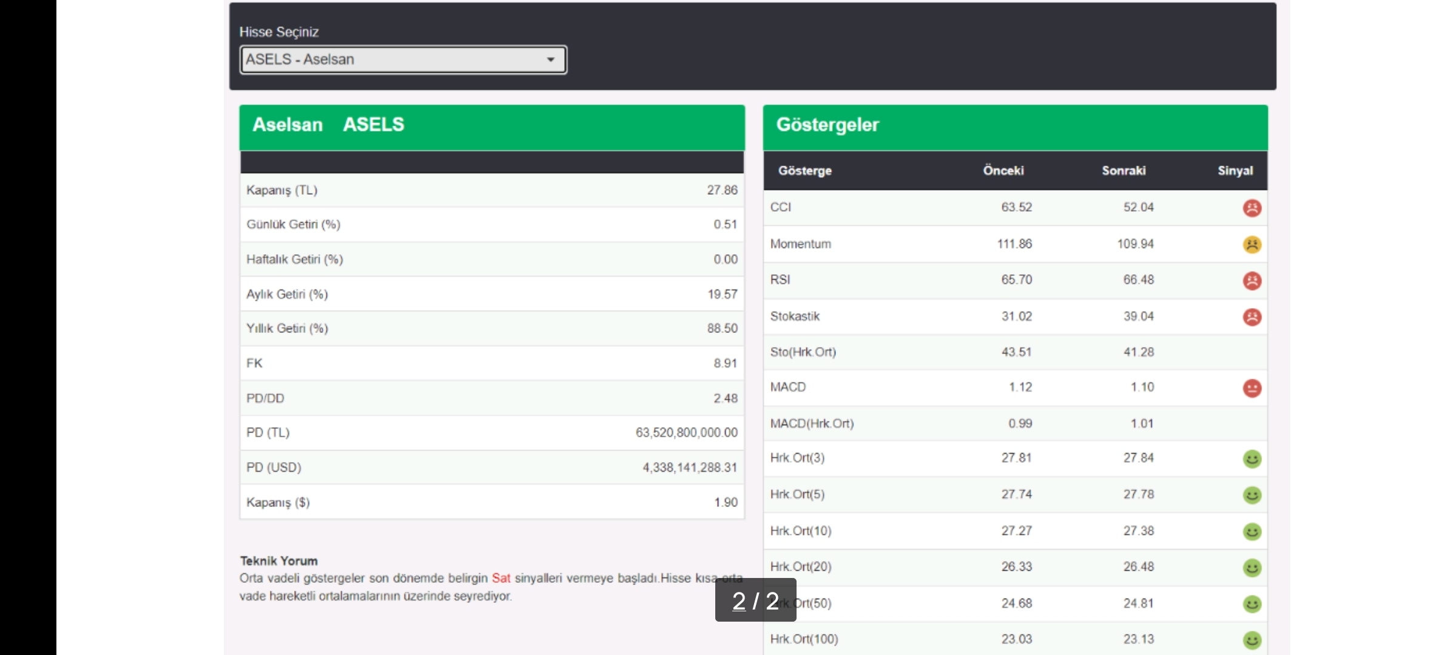
Task: Click the CCI red sad signal icon
Action: tap(1252, 208)
